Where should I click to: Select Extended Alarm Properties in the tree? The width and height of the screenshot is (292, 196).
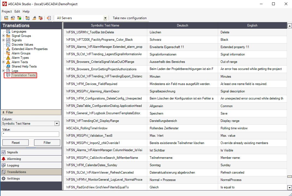pyautogui.click(x=30, y=49)
